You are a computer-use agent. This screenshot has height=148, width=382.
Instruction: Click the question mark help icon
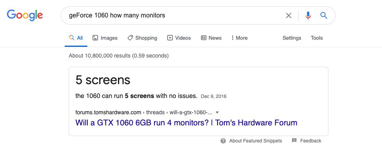click(x=223, y=141)
